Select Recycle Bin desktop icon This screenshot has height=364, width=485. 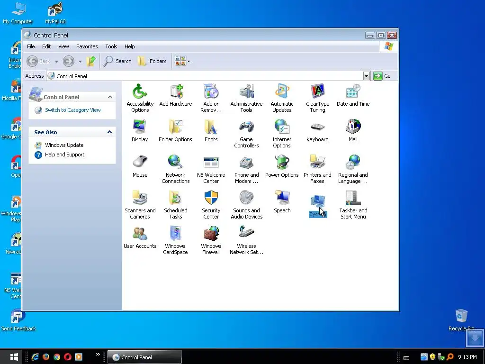tap(461, 319)
